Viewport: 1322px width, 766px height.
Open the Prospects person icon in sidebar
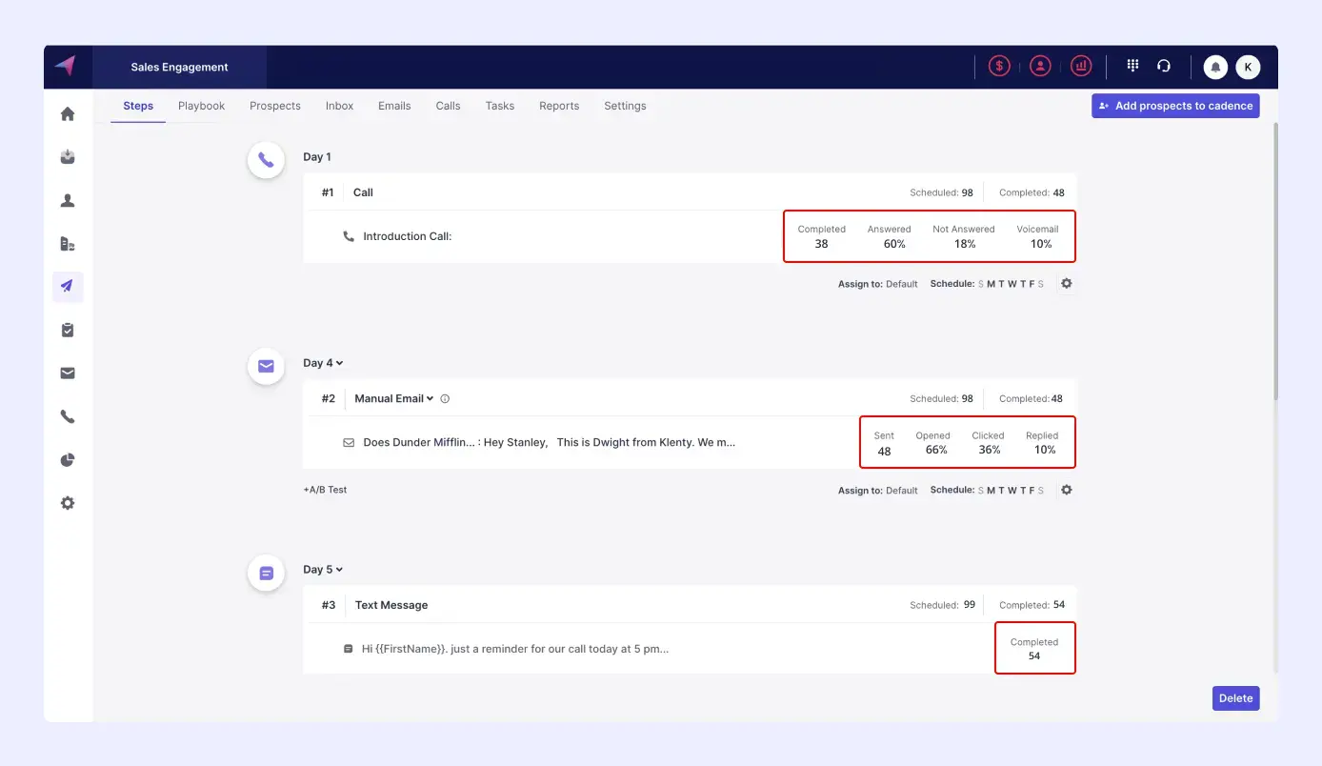coord(68,200)
